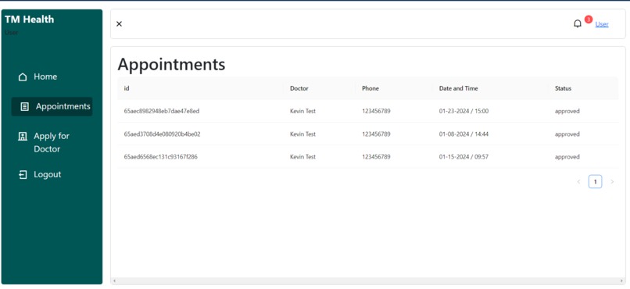The width and height of the screenshot is (630, 289).
Task: Click the horizontal scrollbar track at bottom
Action: click(x=368, y=280)
